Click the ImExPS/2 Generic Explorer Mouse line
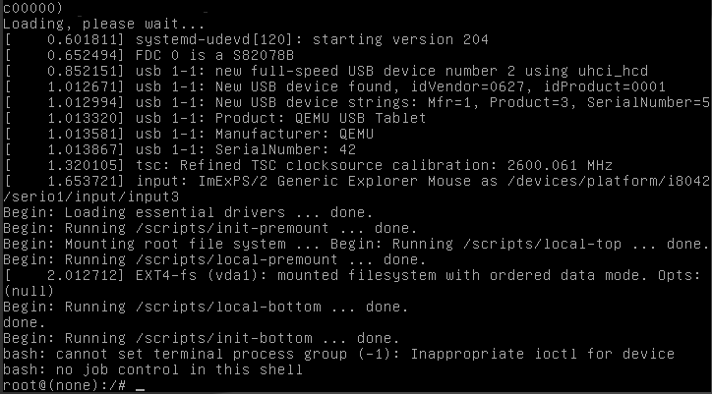The width and height of the screenshot is (712, 394). [356, 181]
